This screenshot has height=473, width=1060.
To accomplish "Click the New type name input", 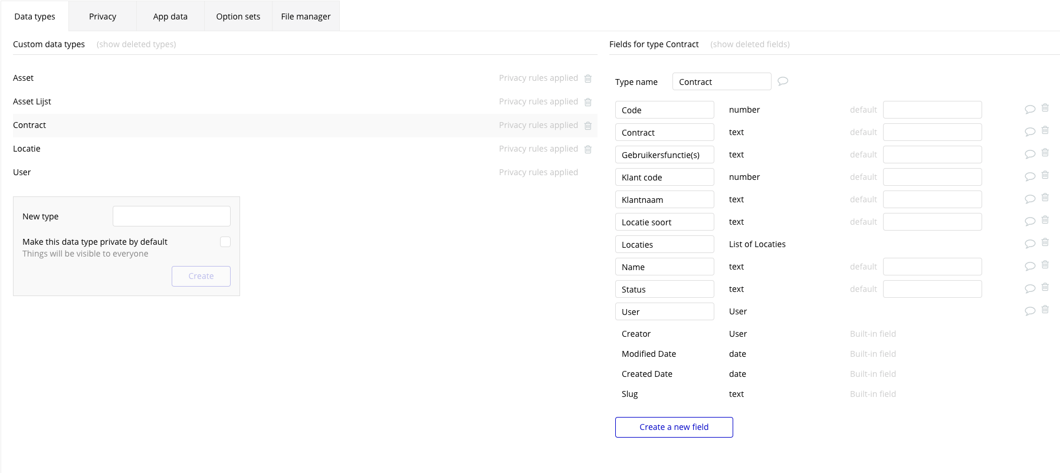I will point(172,216).
